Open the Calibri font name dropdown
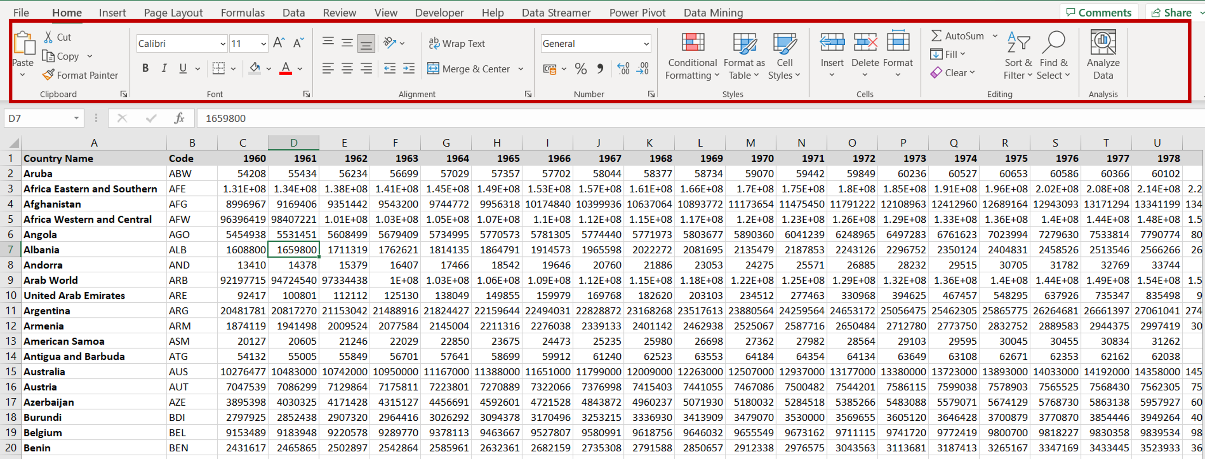1205x459 pixels. click(223, 44)
